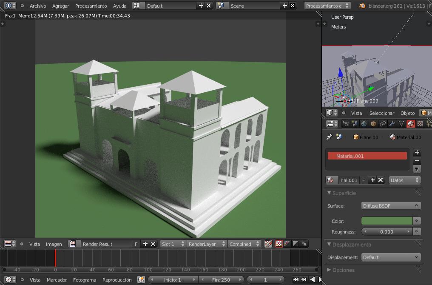
Task: Open the Object constraints chain-link tab
Action: [383, 124]
